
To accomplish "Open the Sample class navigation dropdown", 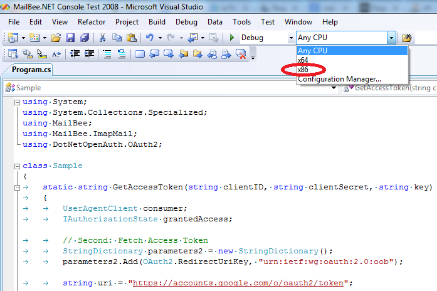I will click(171, 88).
